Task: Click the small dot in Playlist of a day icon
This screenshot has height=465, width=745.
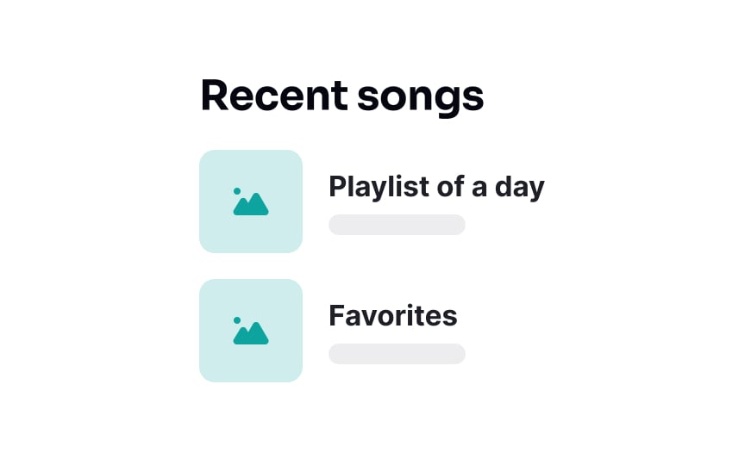Action: click(237, 191)
